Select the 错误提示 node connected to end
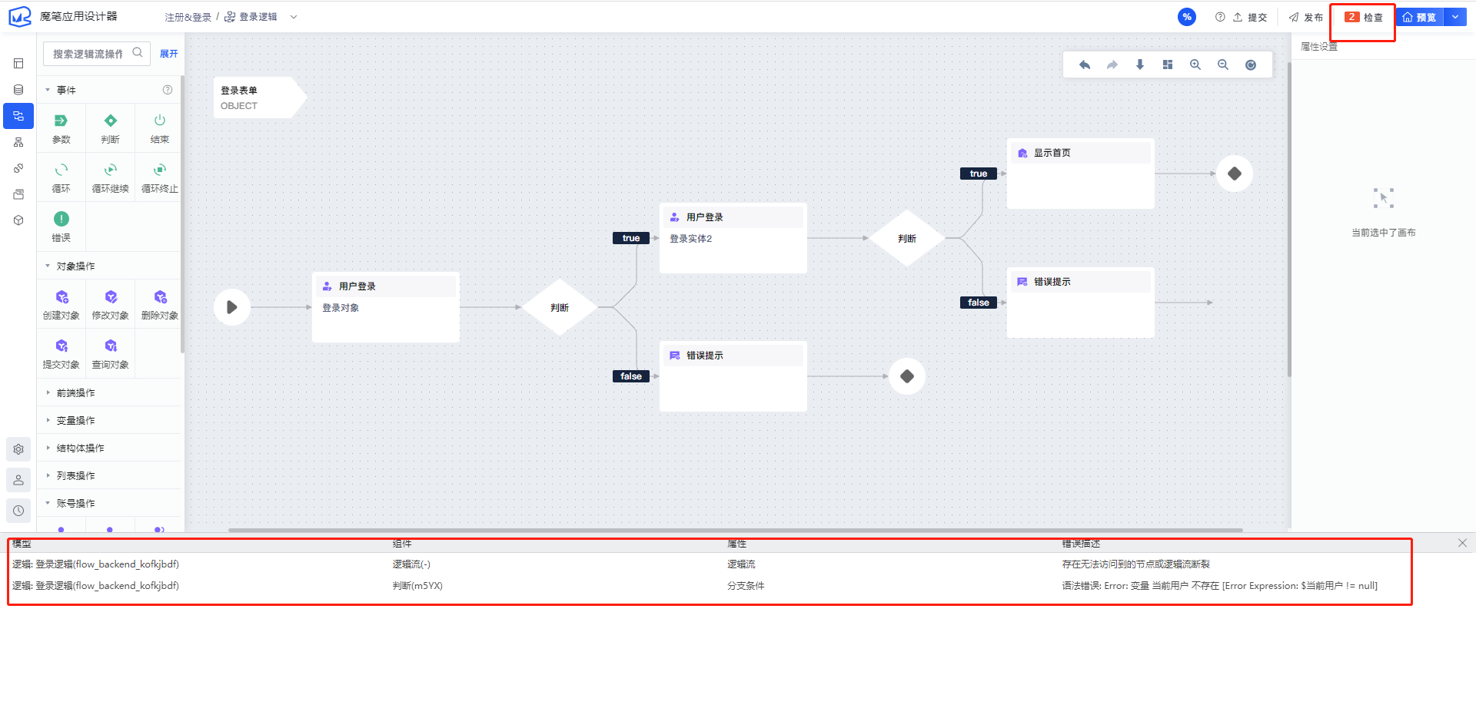Image resolution: width=1476 pixels, height=718 pixels. (733, 376)
